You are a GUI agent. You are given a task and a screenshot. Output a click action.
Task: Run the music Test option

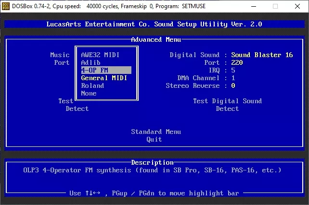click(65, 101)
